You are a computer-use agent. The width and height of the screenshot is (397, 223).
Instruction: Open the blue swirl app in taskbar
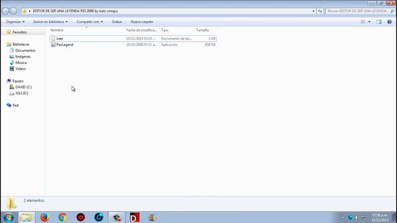pos(99,217)
